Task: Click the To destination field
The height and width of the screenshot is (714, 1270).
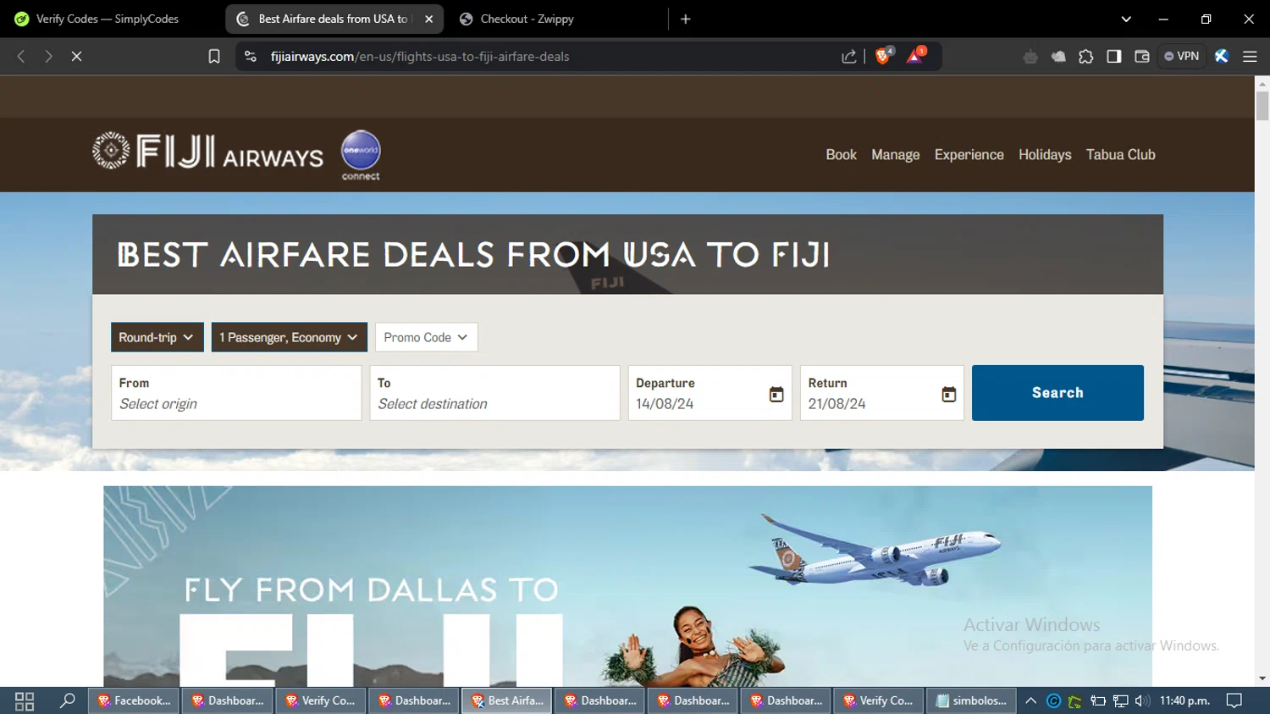Action: pos(495,393)
